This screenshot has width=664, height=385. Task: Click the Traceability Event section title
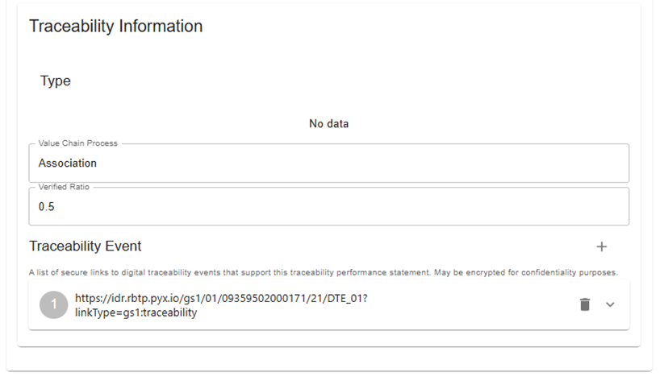coord(86,246)
